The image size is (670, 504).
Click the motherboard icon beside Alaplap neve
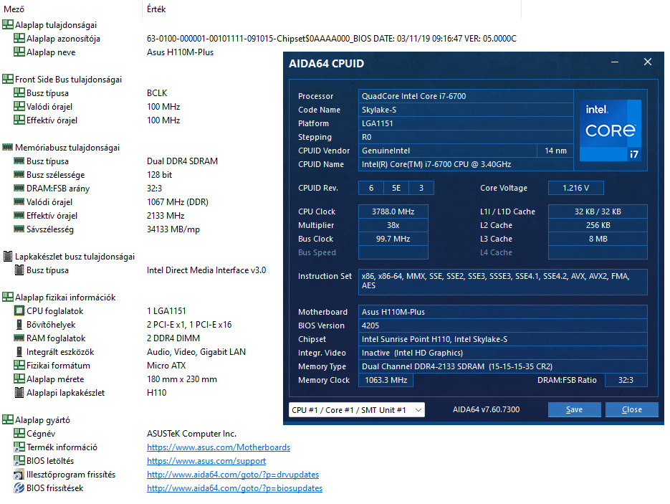coord(19,52)
